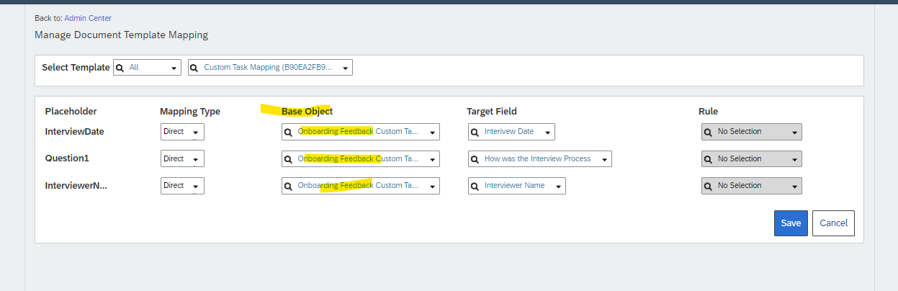Click search icon in InterviewDate Rule field
Screen dimensions: 898x291
(708, 133)
